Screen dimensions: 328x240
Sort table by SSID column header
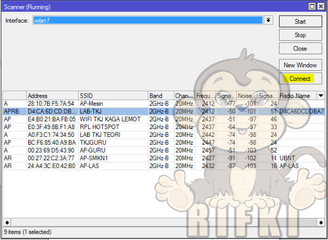point(113,96)
